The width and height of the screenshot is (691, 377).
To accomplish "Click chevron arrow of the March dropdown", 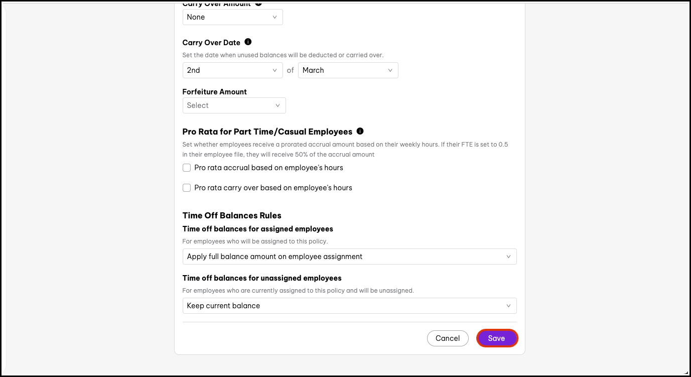I will [390, 70].
